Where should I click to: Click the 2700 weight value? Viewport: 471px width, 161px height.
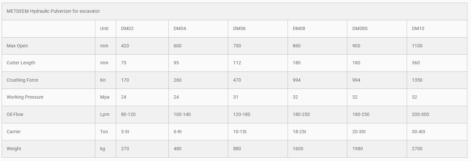pos(417,149)
